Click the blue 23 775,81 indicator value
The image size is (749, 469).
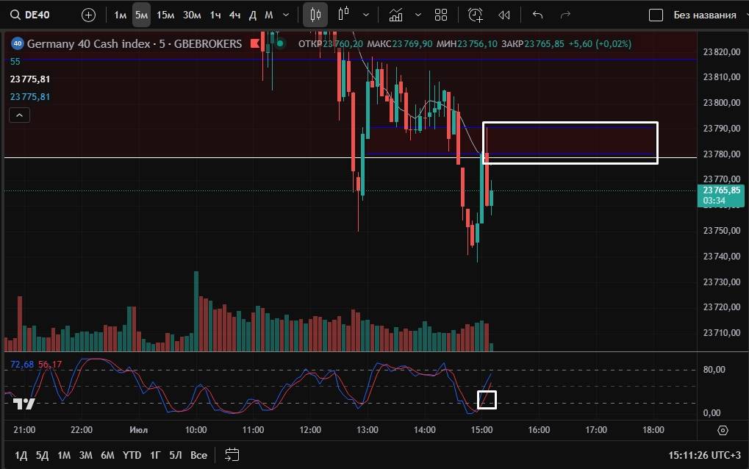[x=30, y=97]
